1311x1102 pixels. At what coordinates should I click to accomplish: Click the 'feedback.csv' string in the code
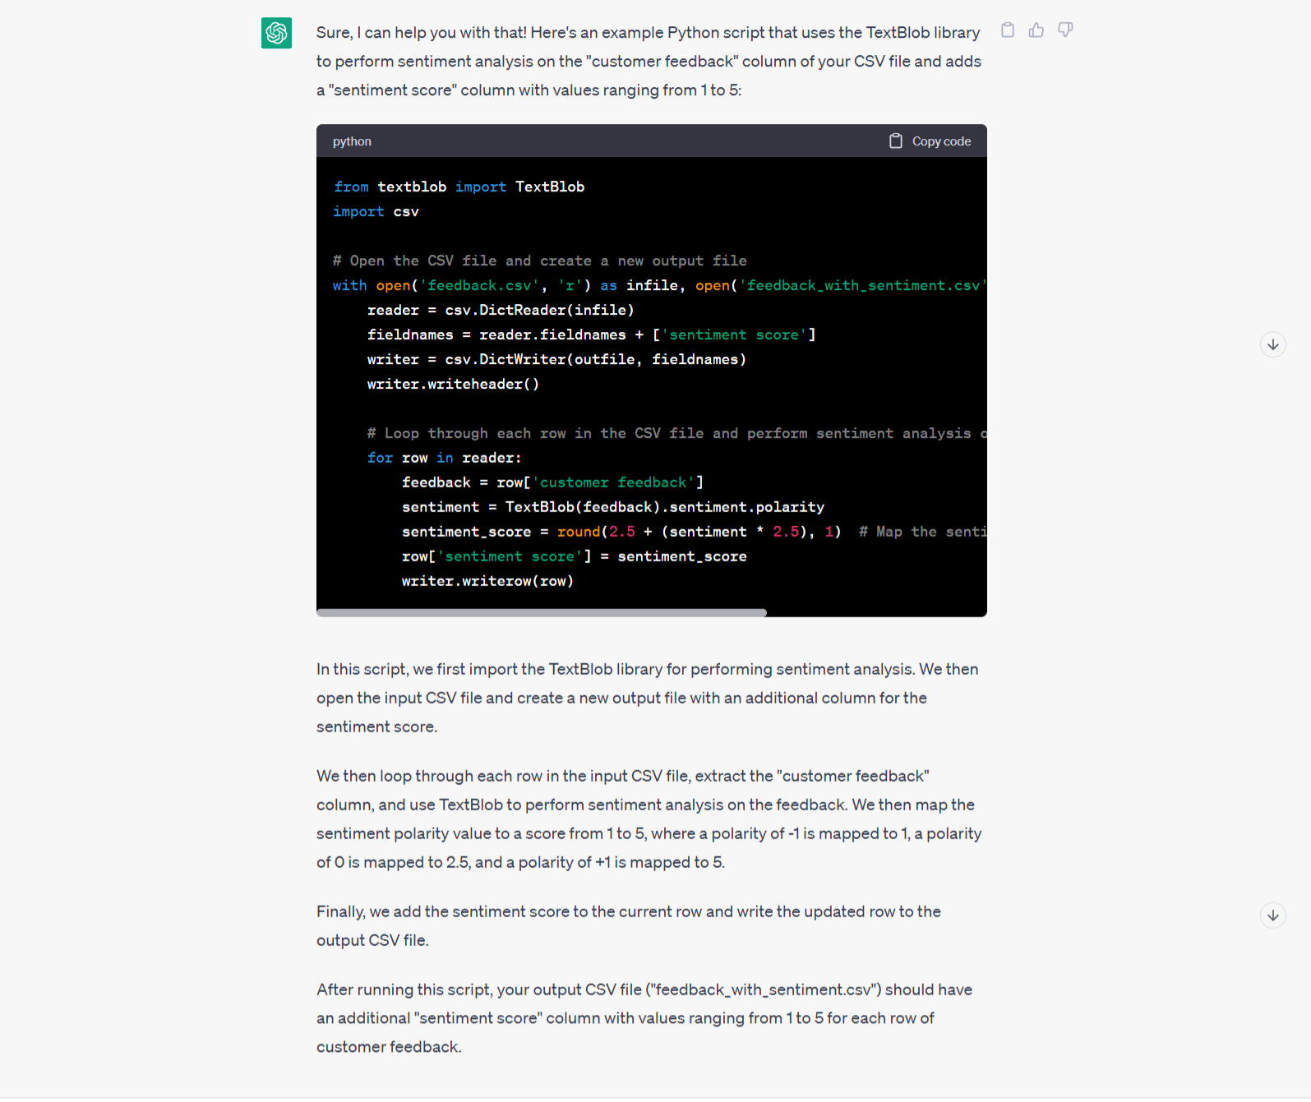(479, 285)
